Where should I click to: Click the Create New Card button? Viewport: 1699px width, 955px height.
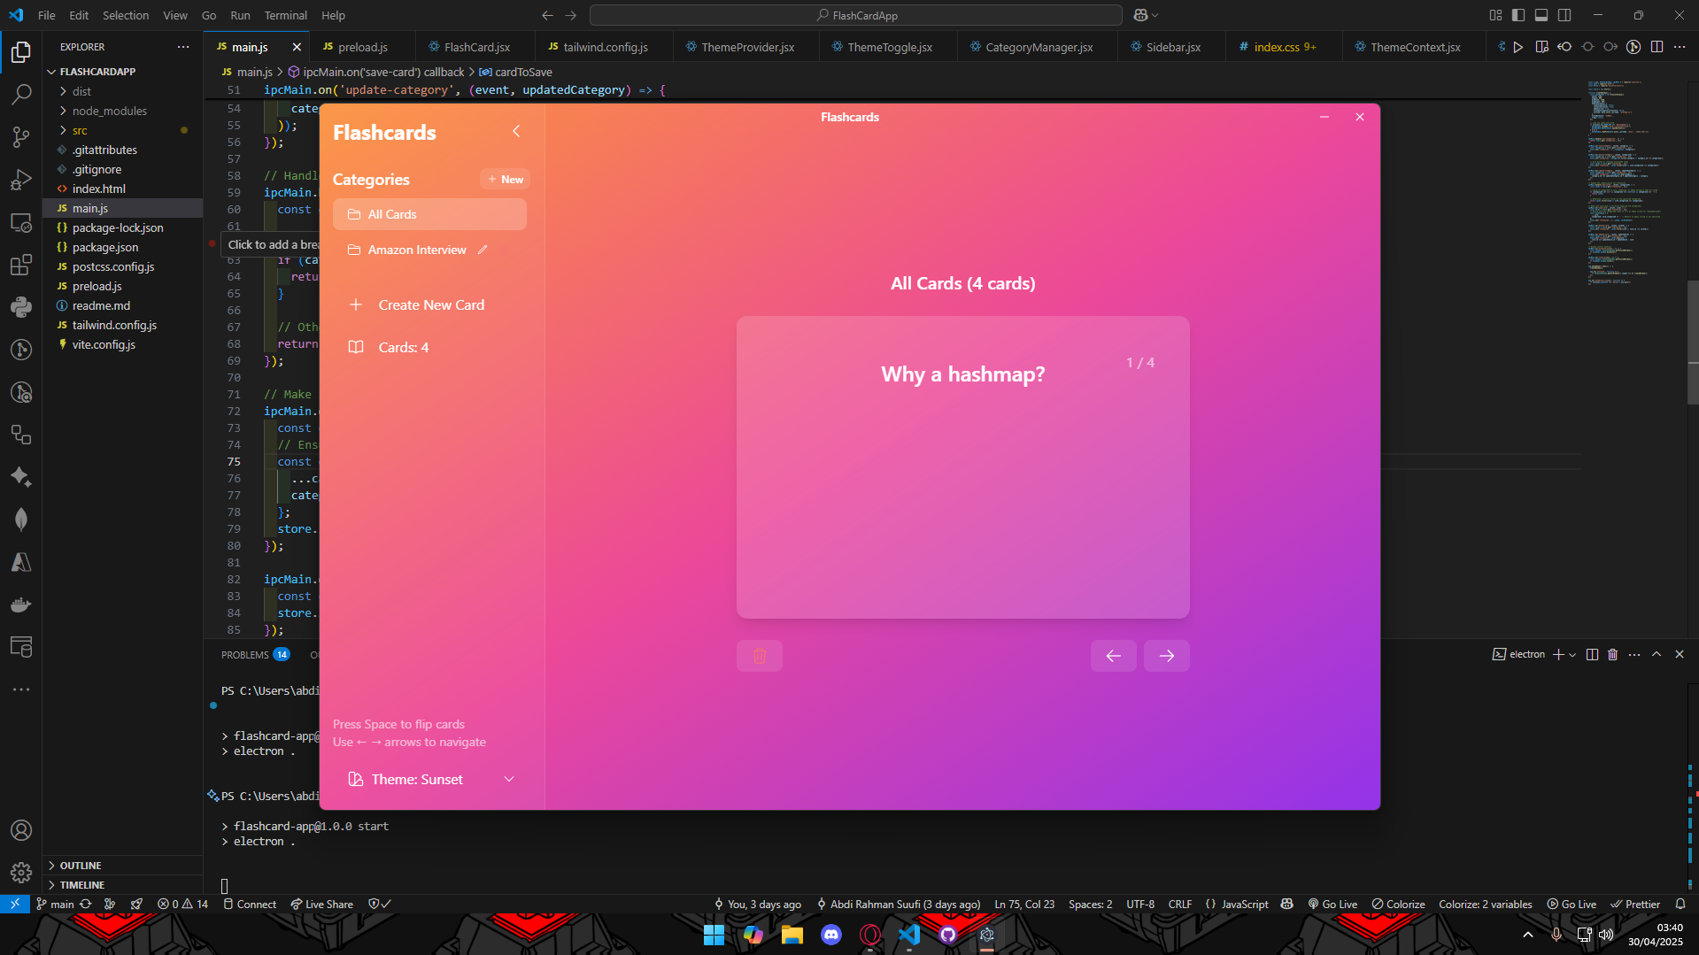tap(430, 304)
